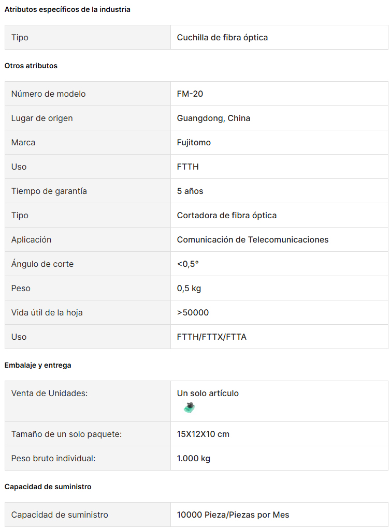The height and width of the screenshot is (529, 390).
Task: Select the 'Capacidad de suministro' section heading
Action: click(48, 487)
